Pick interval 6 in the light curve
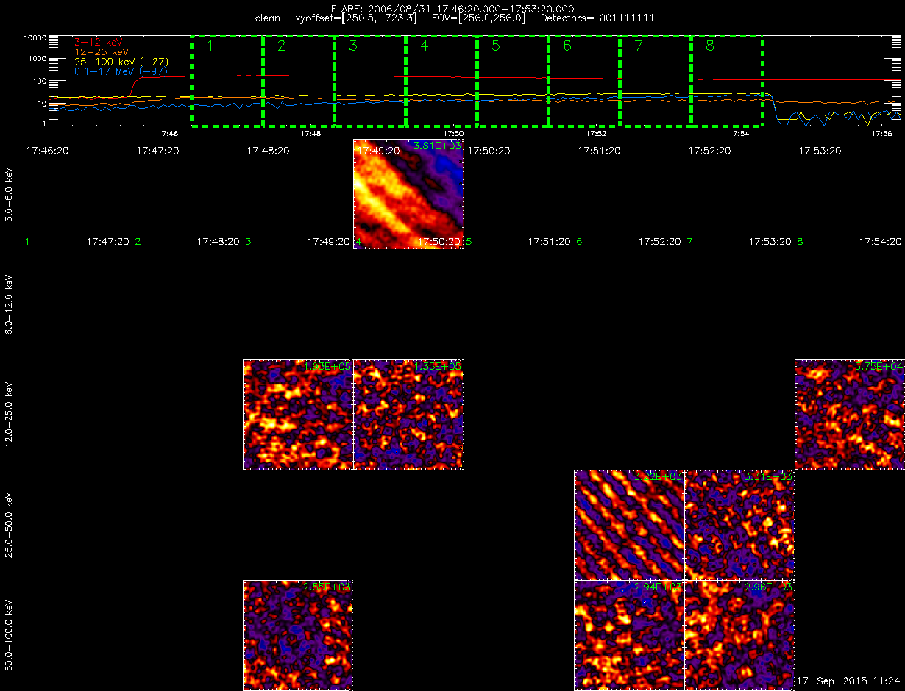This screenshot has width=905, height=691. pyautogui.click(x=584, y=81)
